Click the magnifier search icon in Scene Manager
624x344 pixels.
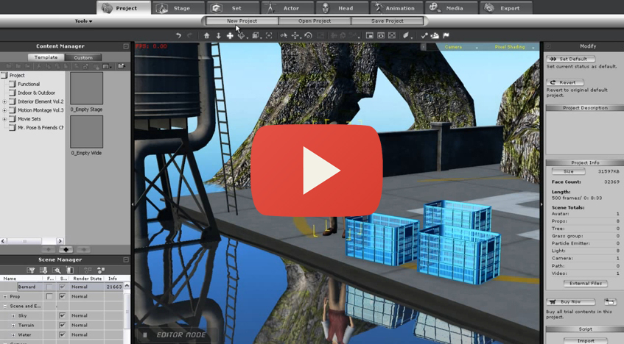[57, 270]
